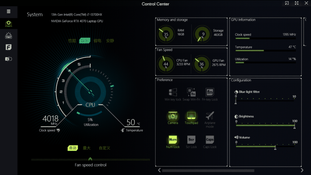Toggle the Touchpad setting
The image size is (311, 175).
coord(191,116)
